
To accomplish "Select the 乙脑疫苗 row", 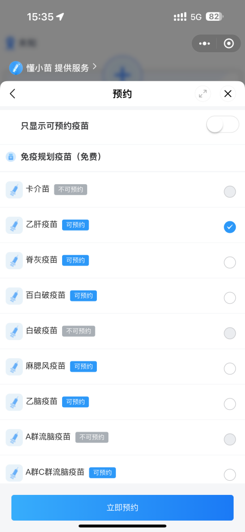I will click(x=122, y=402).
